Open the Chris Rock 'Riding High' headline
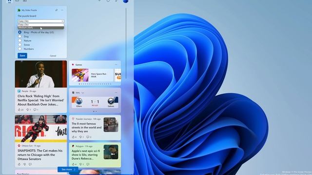The height and width of the screenshot is (175, 312). (40, 100)
